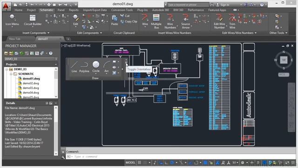
Task: Open the Wire Numbers tool
Action: pos(170,21)
